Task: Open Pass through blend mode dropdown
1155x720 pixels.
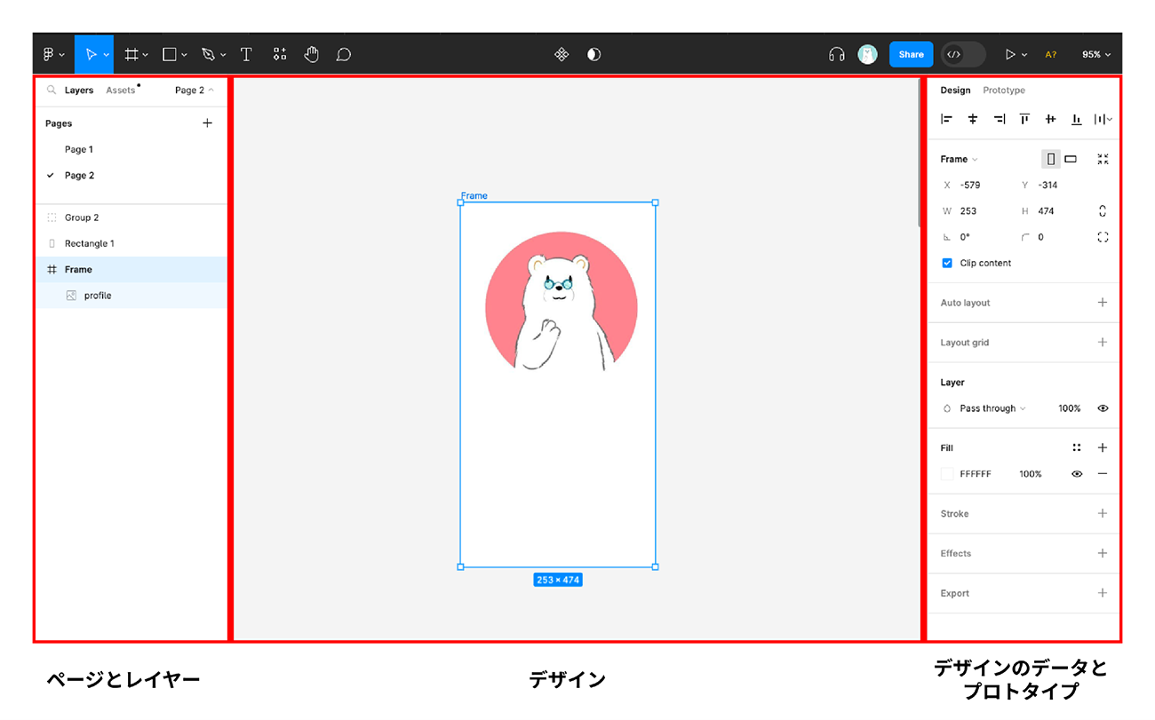Action: point(992,408)
